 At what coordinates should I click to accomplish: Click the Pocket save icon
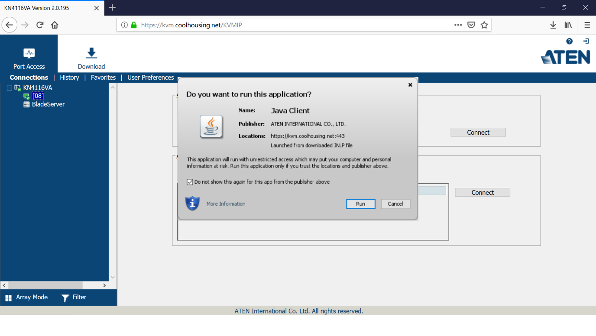[x=471, y=25]
